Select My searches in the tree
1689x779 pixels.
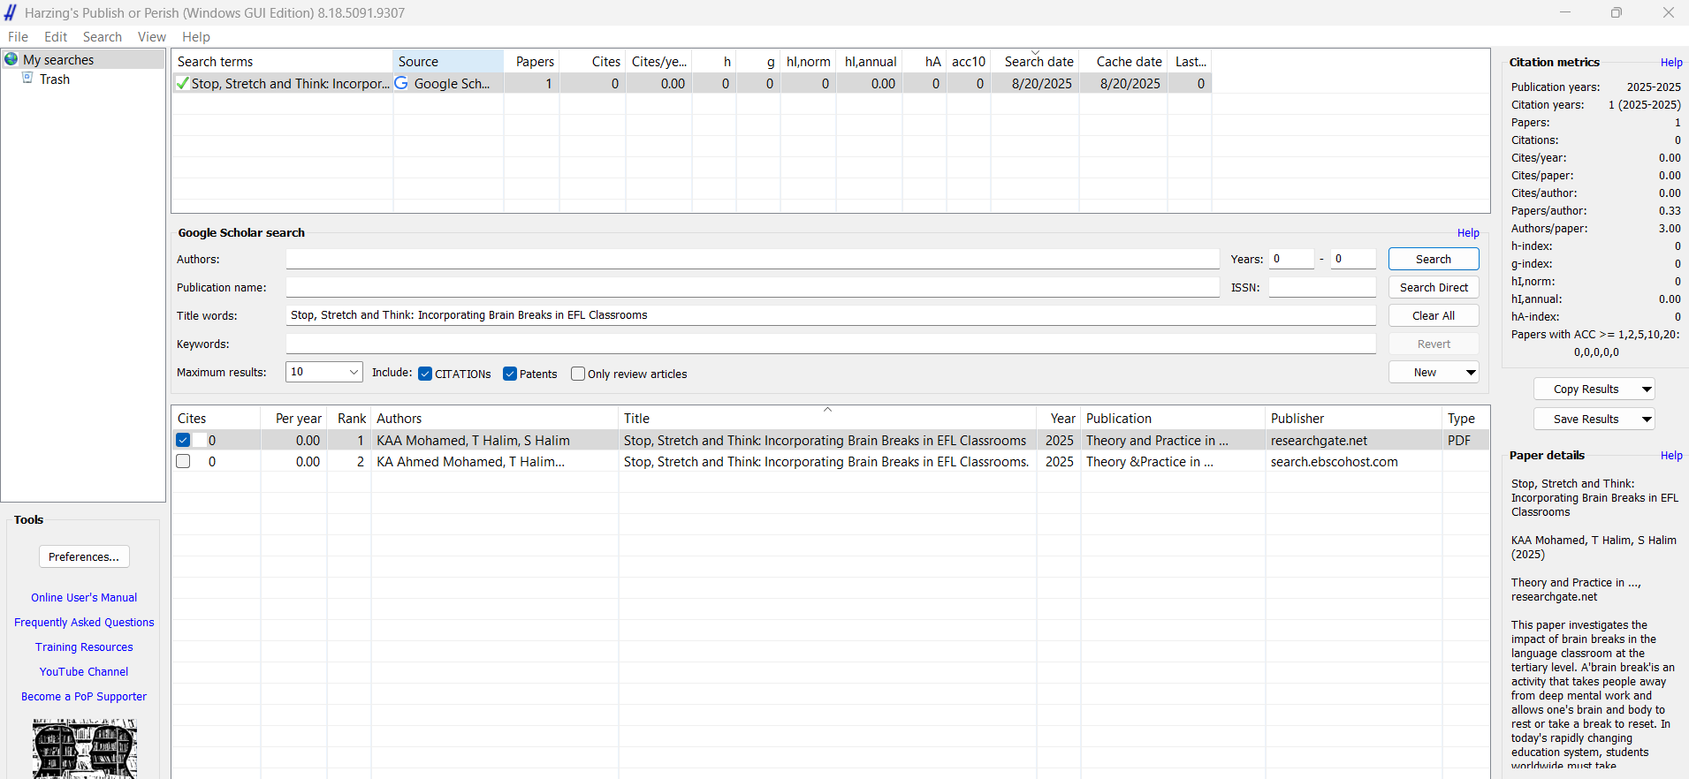click(x=58, y=59)
